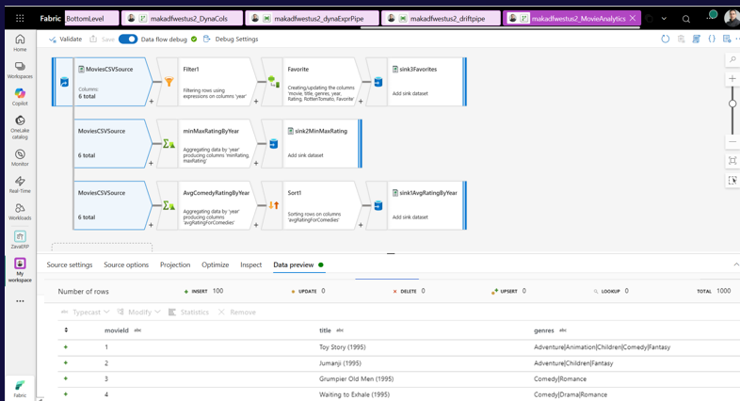Image resolution: width=740 pixels, height=401 pixels.
Task: Open My workspace in the sidebar
Action: pyautogui.click(x=20, y=270)
